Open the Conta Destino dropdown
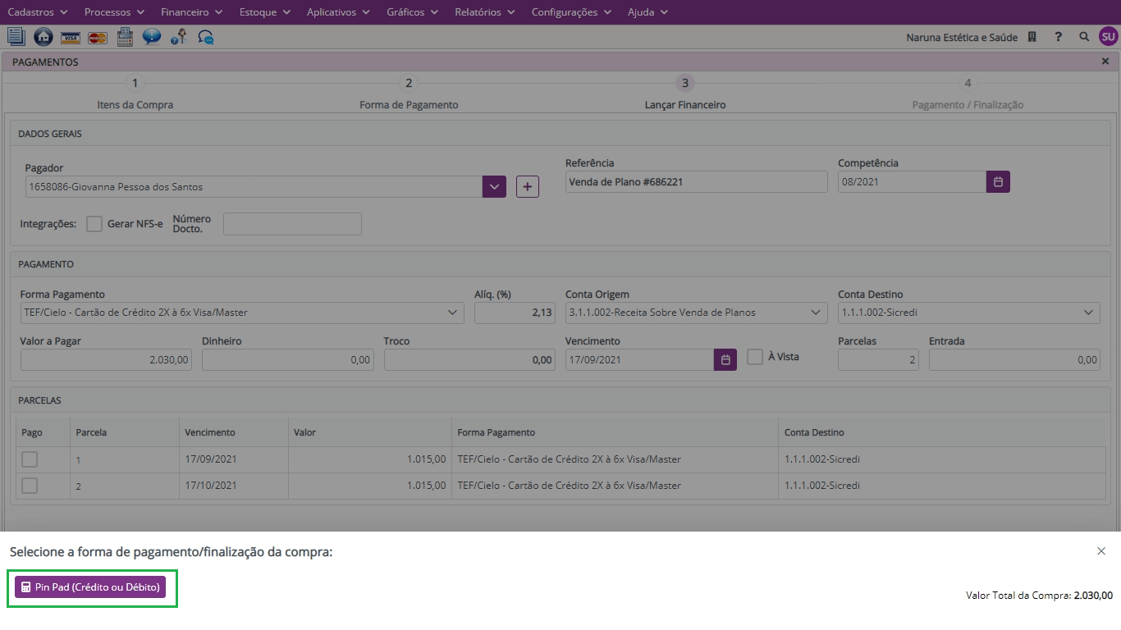The width and height of the screenshot is (1121, 630). (x=1089, y=313)
